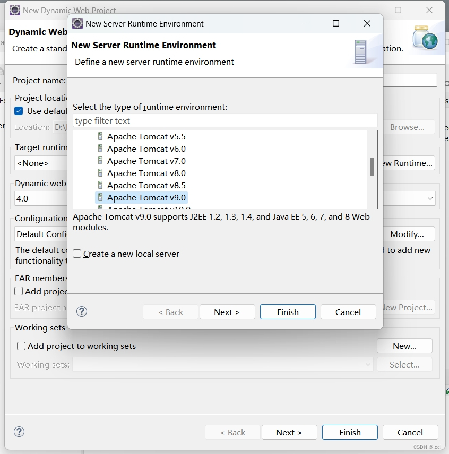This screenshot has width=449, height=454.
Task: Click the Eclipse icon in New Server Runtime title bar
Action: click(77, 23)
